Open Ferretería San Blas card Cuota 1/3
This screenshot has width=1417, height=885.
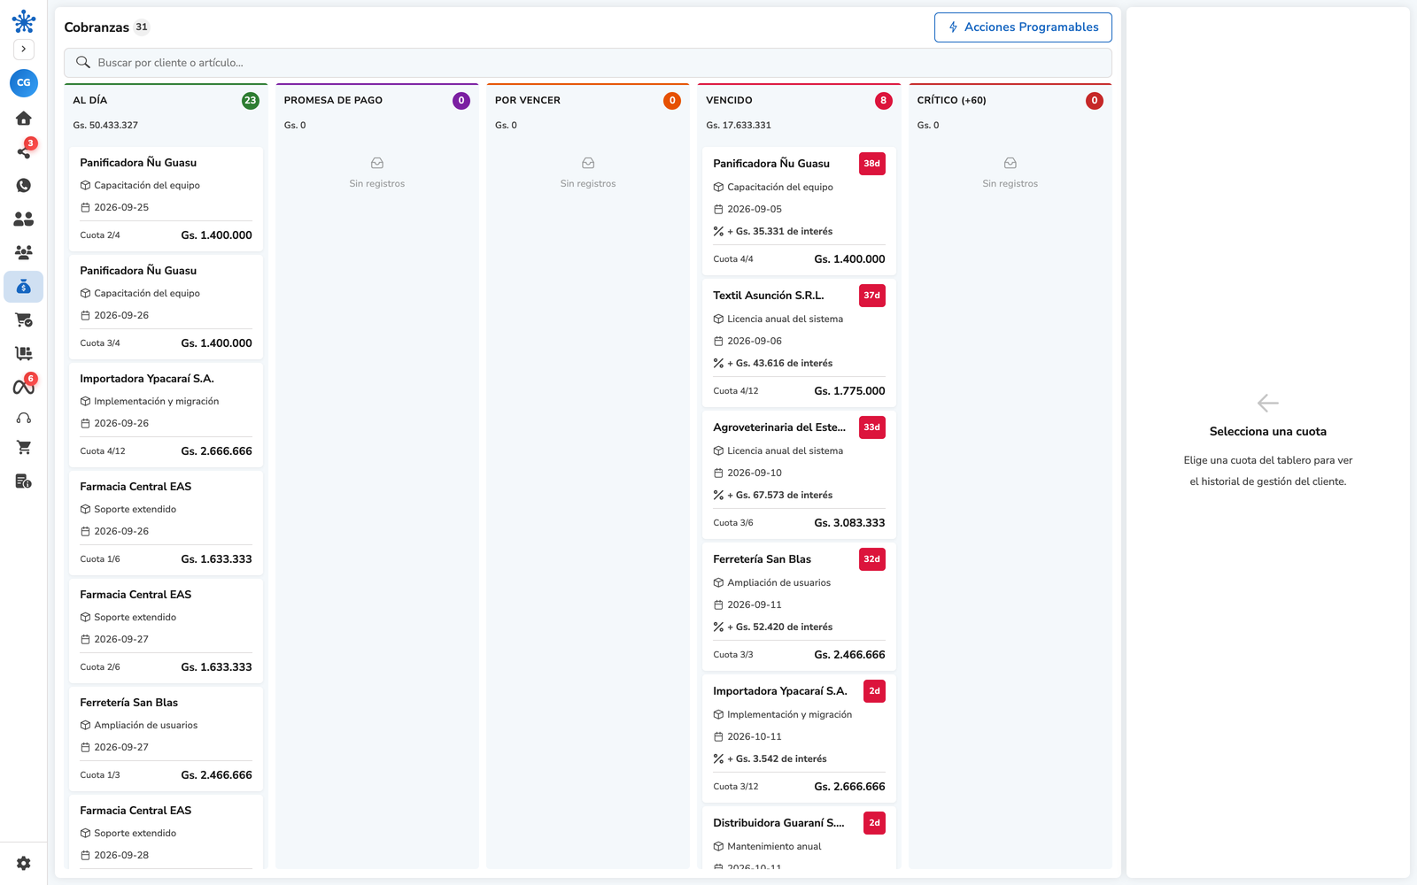[166, 739]
